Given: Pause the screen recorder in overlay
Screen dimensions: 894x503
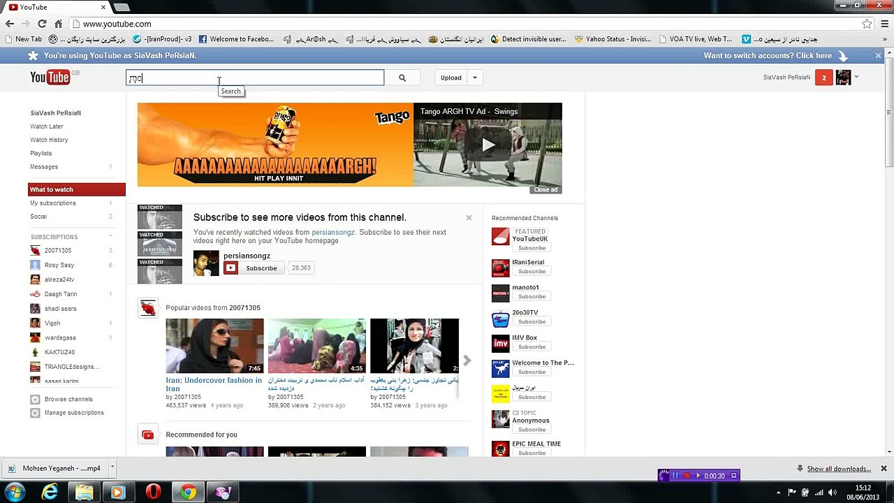Looking at the screenshot, I should 675,476.
